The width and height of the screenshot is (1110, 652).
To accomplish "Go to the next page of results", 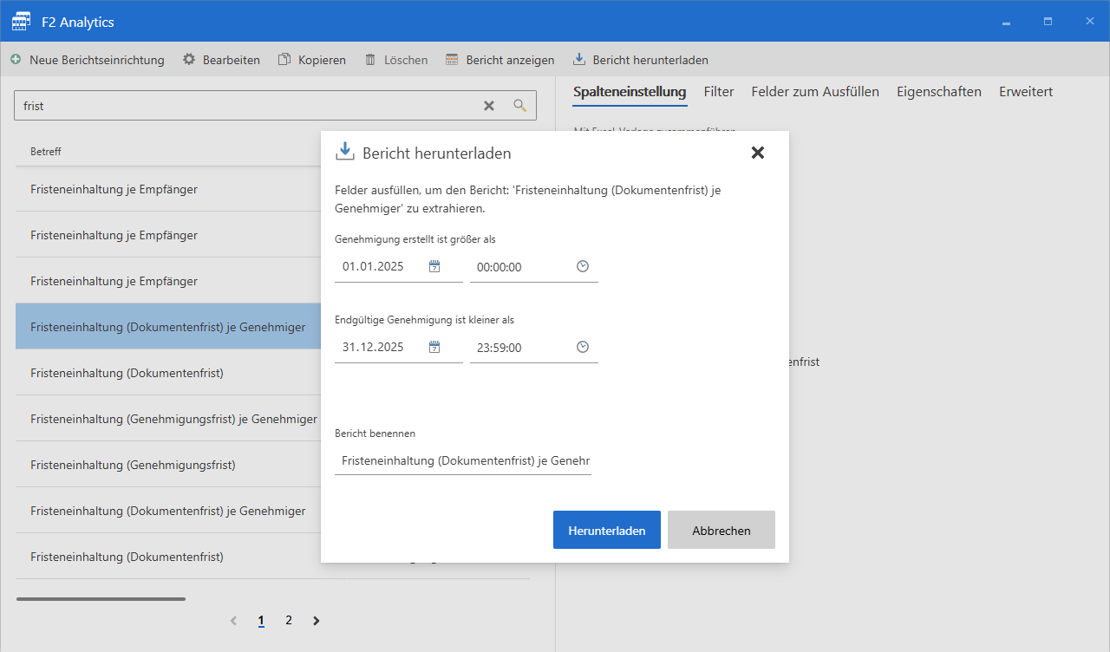I will (x=317, y=621).
